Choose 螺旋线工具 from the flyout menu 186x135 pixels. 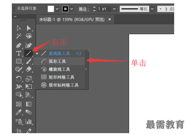[x=59, y=69]
